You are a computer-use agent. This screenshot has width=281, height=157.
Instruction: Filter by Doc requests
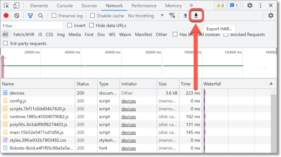[x=101, y=34]
